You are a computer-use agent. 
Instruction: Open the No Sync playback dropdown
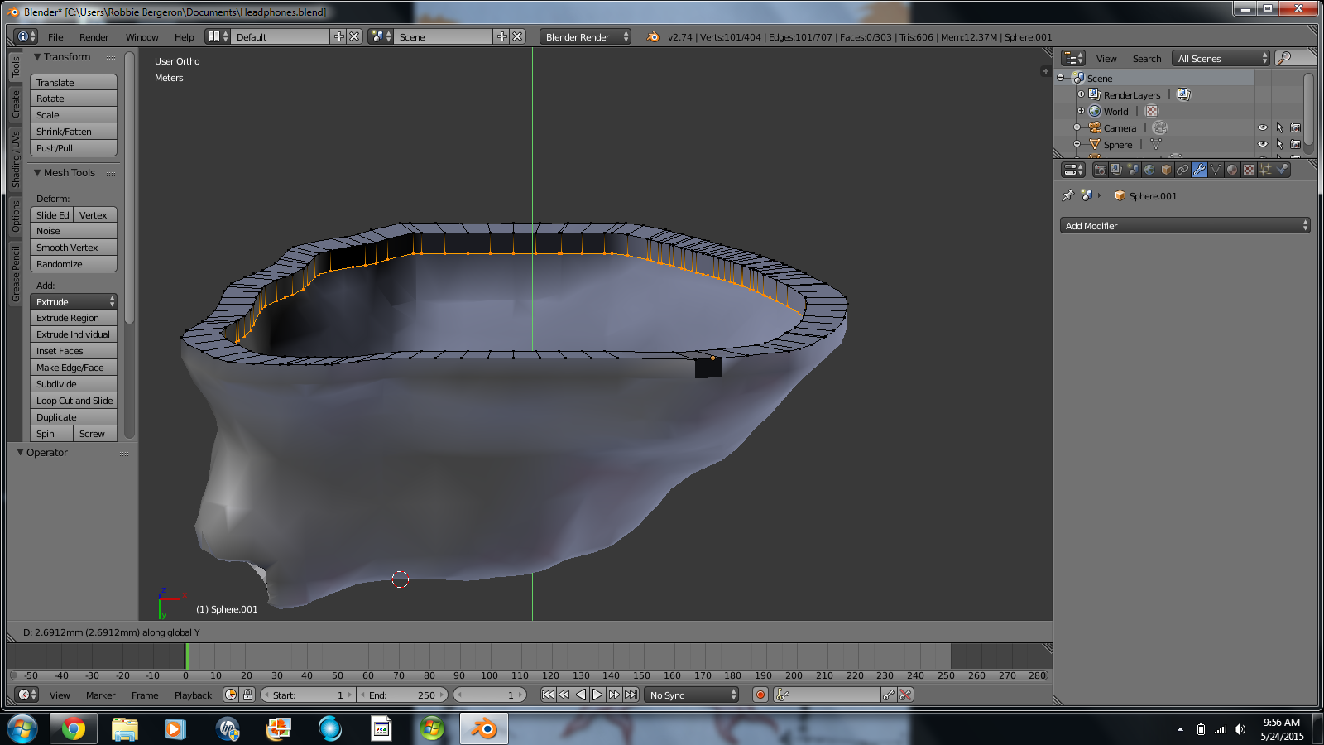[x=692, y=695]
